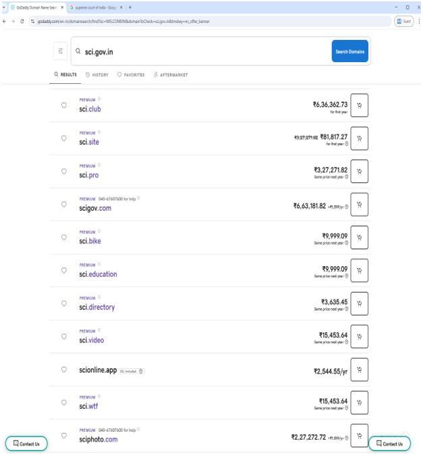Screen dimensions: 423x454
Task: Click the Search Domains button
Action: (x=350, y=51)
